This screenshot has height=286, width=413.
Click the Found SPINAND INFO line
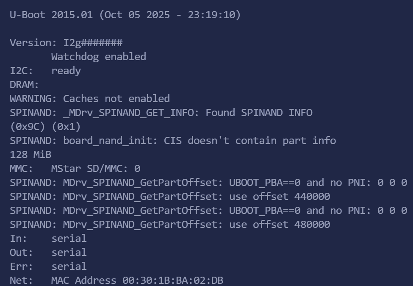click(161, 113)
